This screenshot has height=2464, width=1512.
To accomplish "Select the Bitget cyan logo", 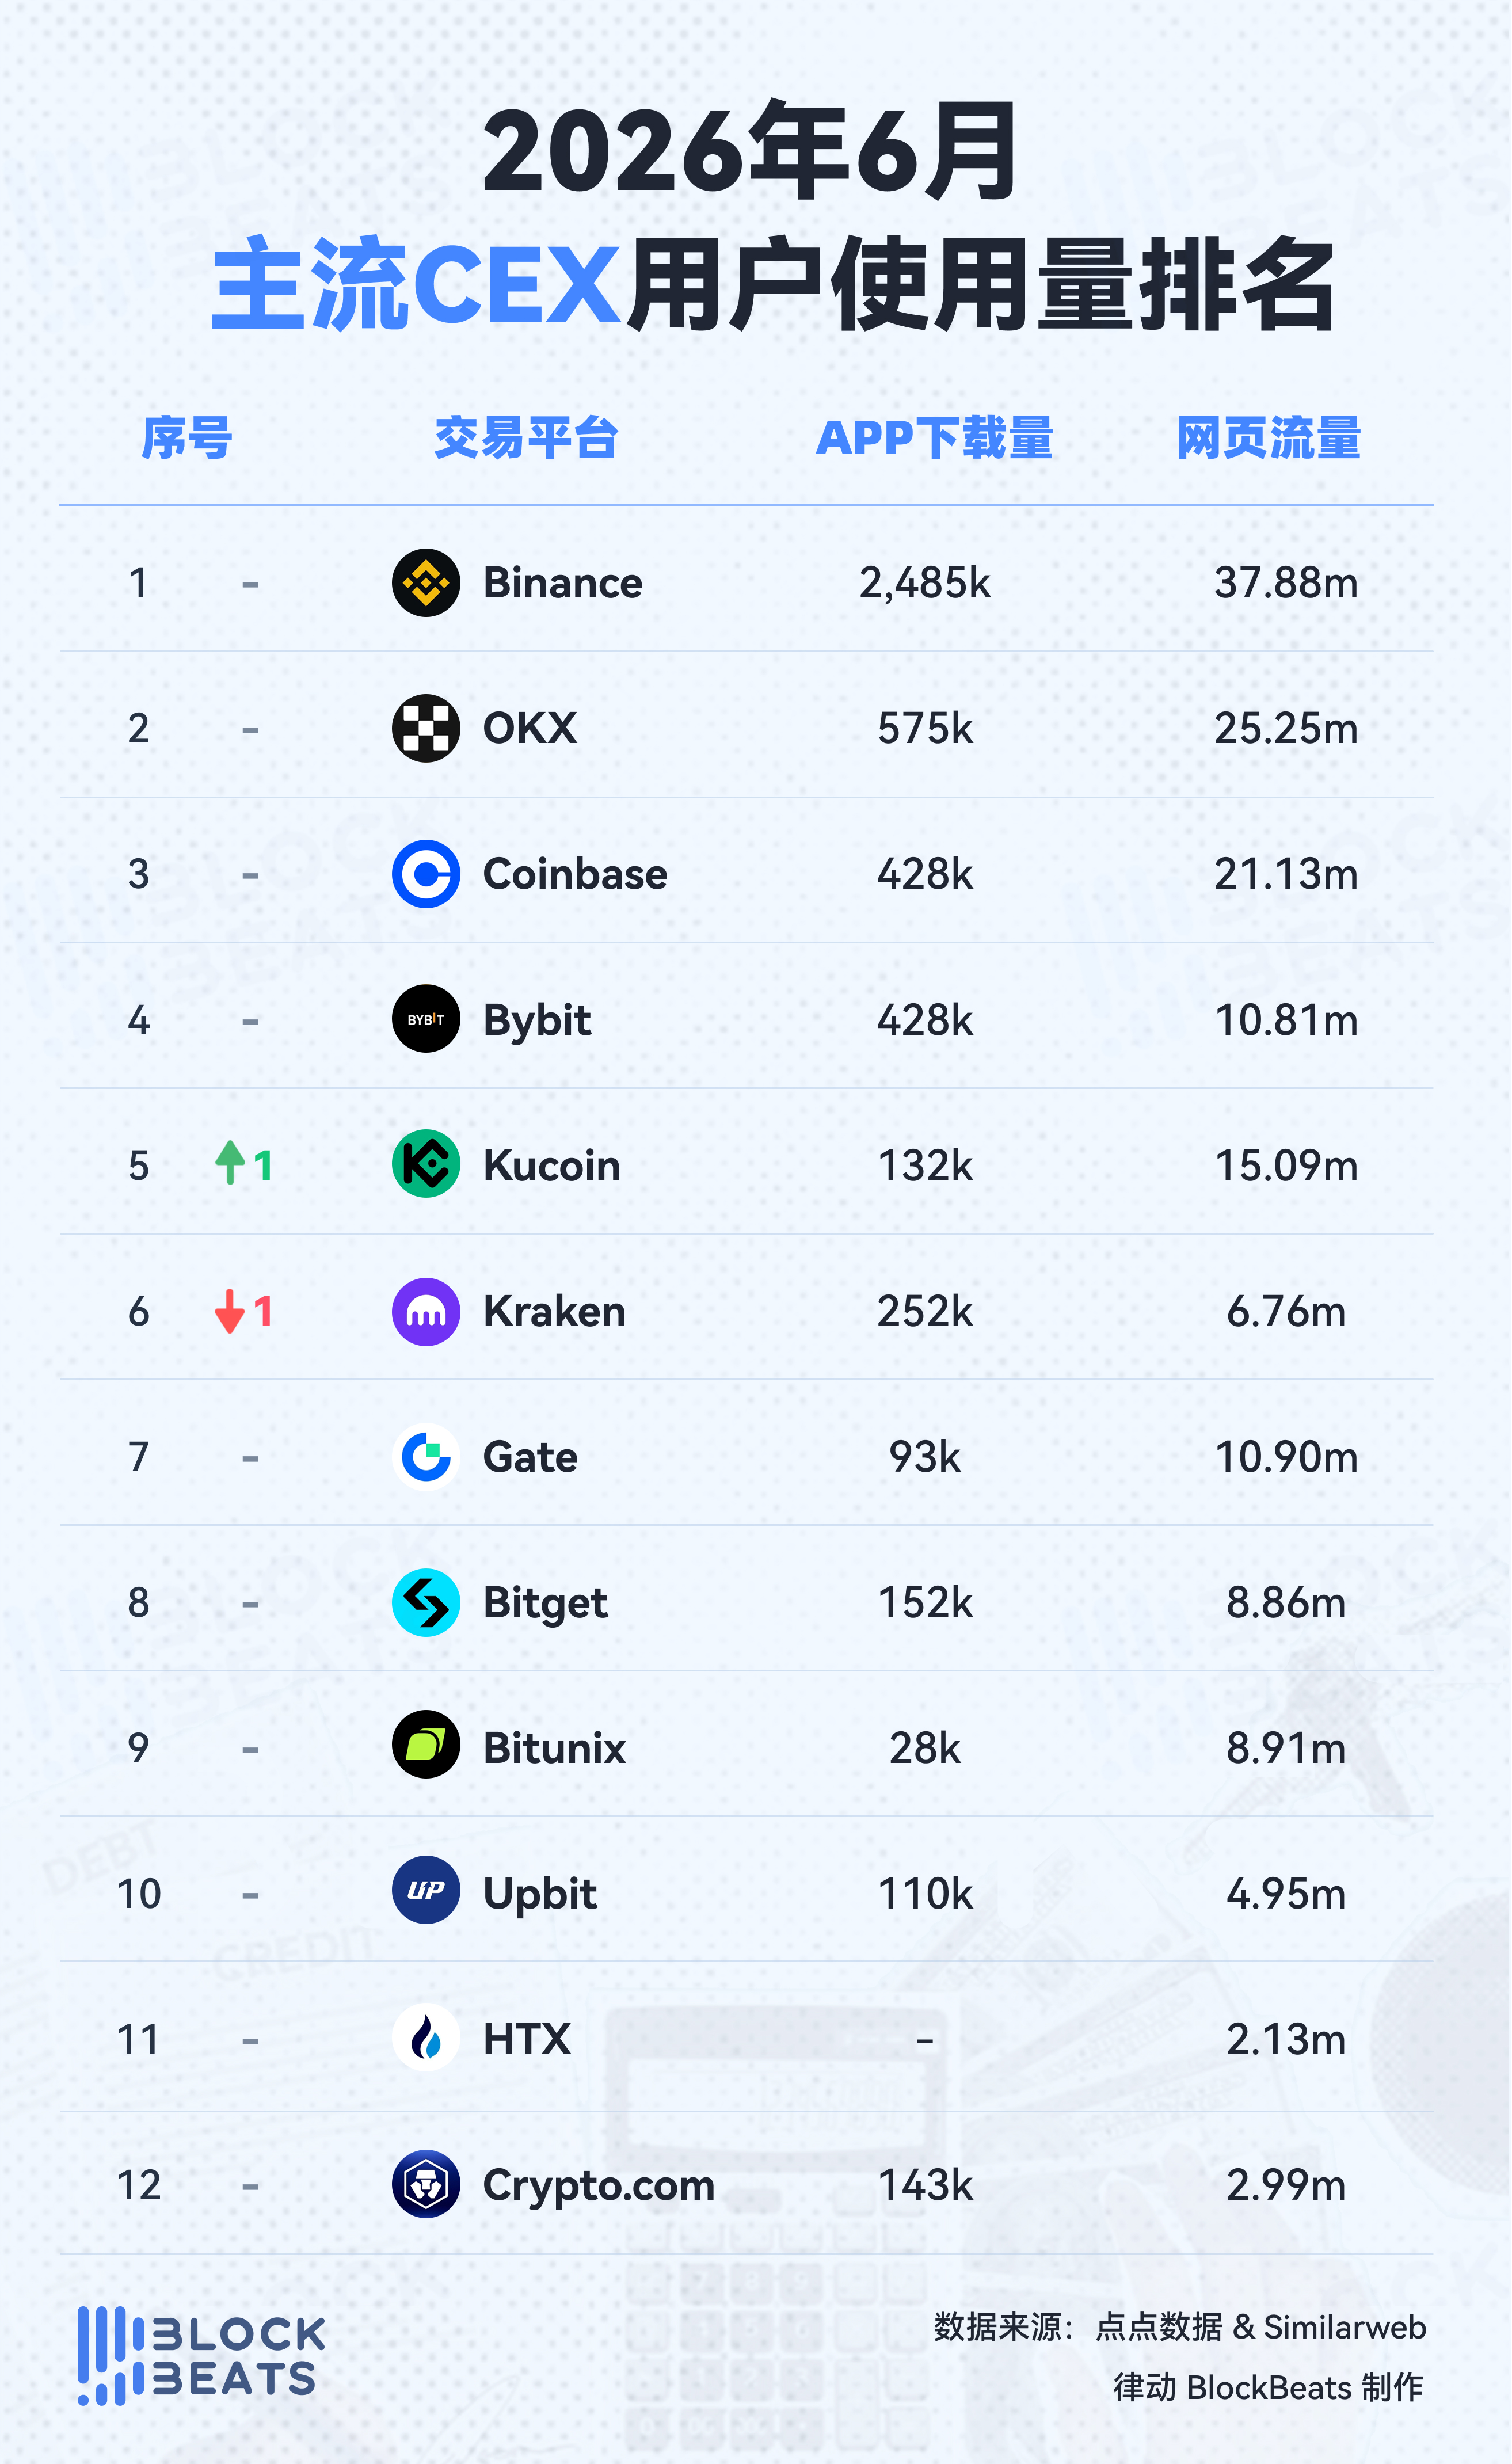I will click(x=426, y=1602).
